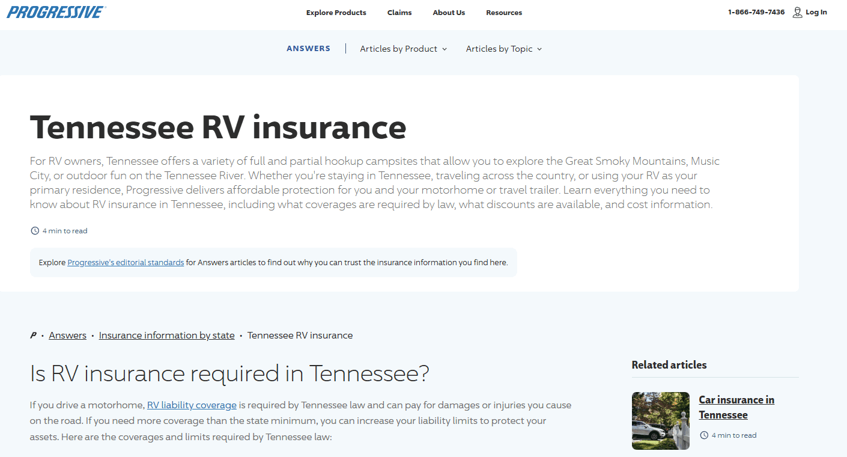Go to the ANSWERS section link

click(308, 49)
